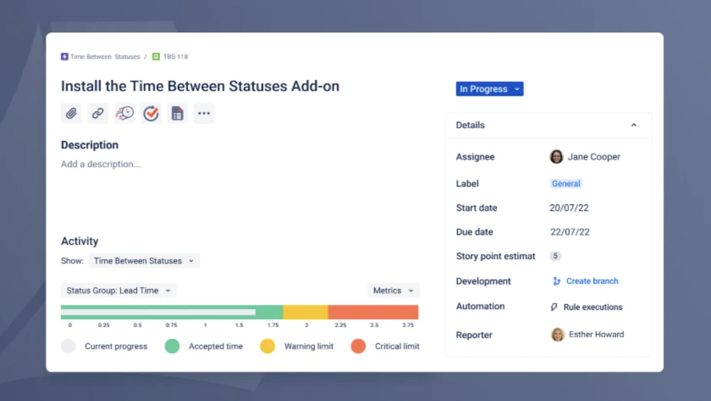The image size is (711, 401).
Task: Select the TBS-118 breadcrumb link
Action: pyautogui.click(x=175, y=56)
